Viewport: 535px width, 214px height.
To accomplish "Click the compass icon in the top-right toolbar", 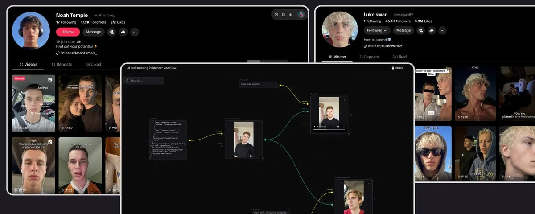I will [x=276, y=15].
